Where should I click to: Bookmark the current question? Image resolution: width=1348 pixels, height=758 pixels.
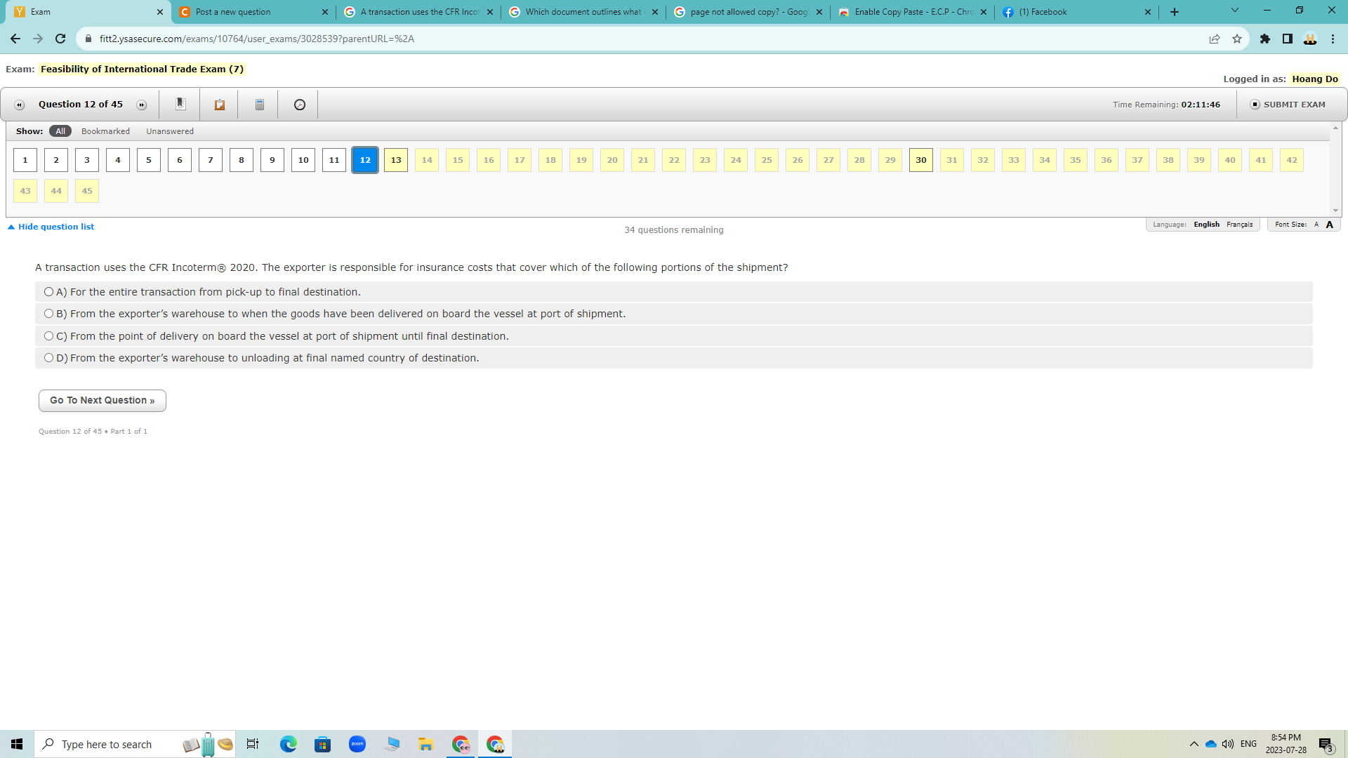click(180, 104)
